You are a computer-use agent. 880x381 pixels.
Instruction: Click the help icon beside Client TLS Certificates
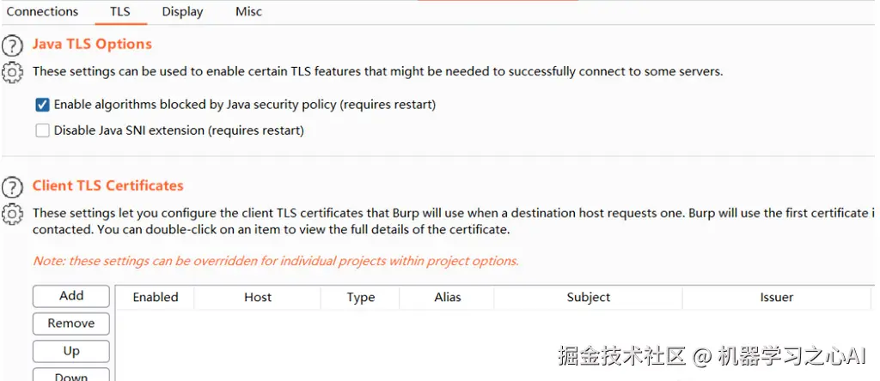tap(12, 187)
